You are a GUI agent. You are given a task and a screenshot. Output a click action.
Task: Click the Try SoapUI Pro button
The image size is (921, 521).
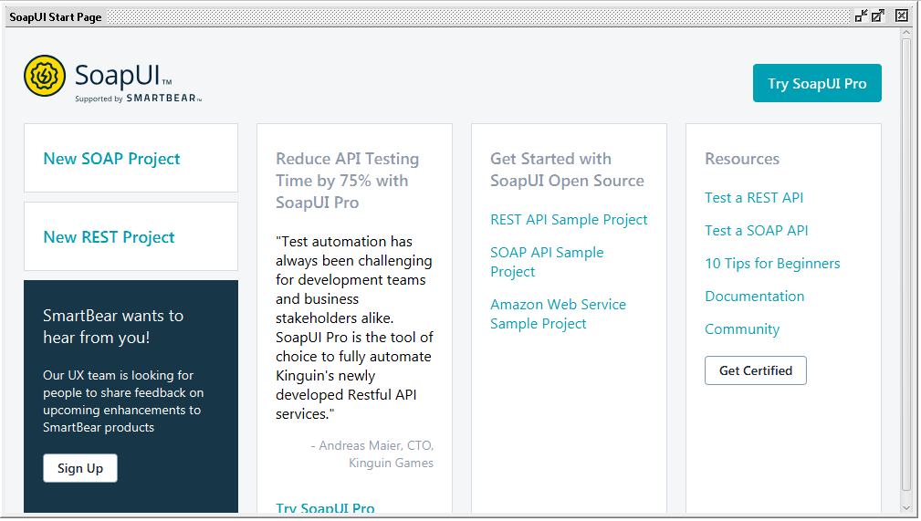817,83
